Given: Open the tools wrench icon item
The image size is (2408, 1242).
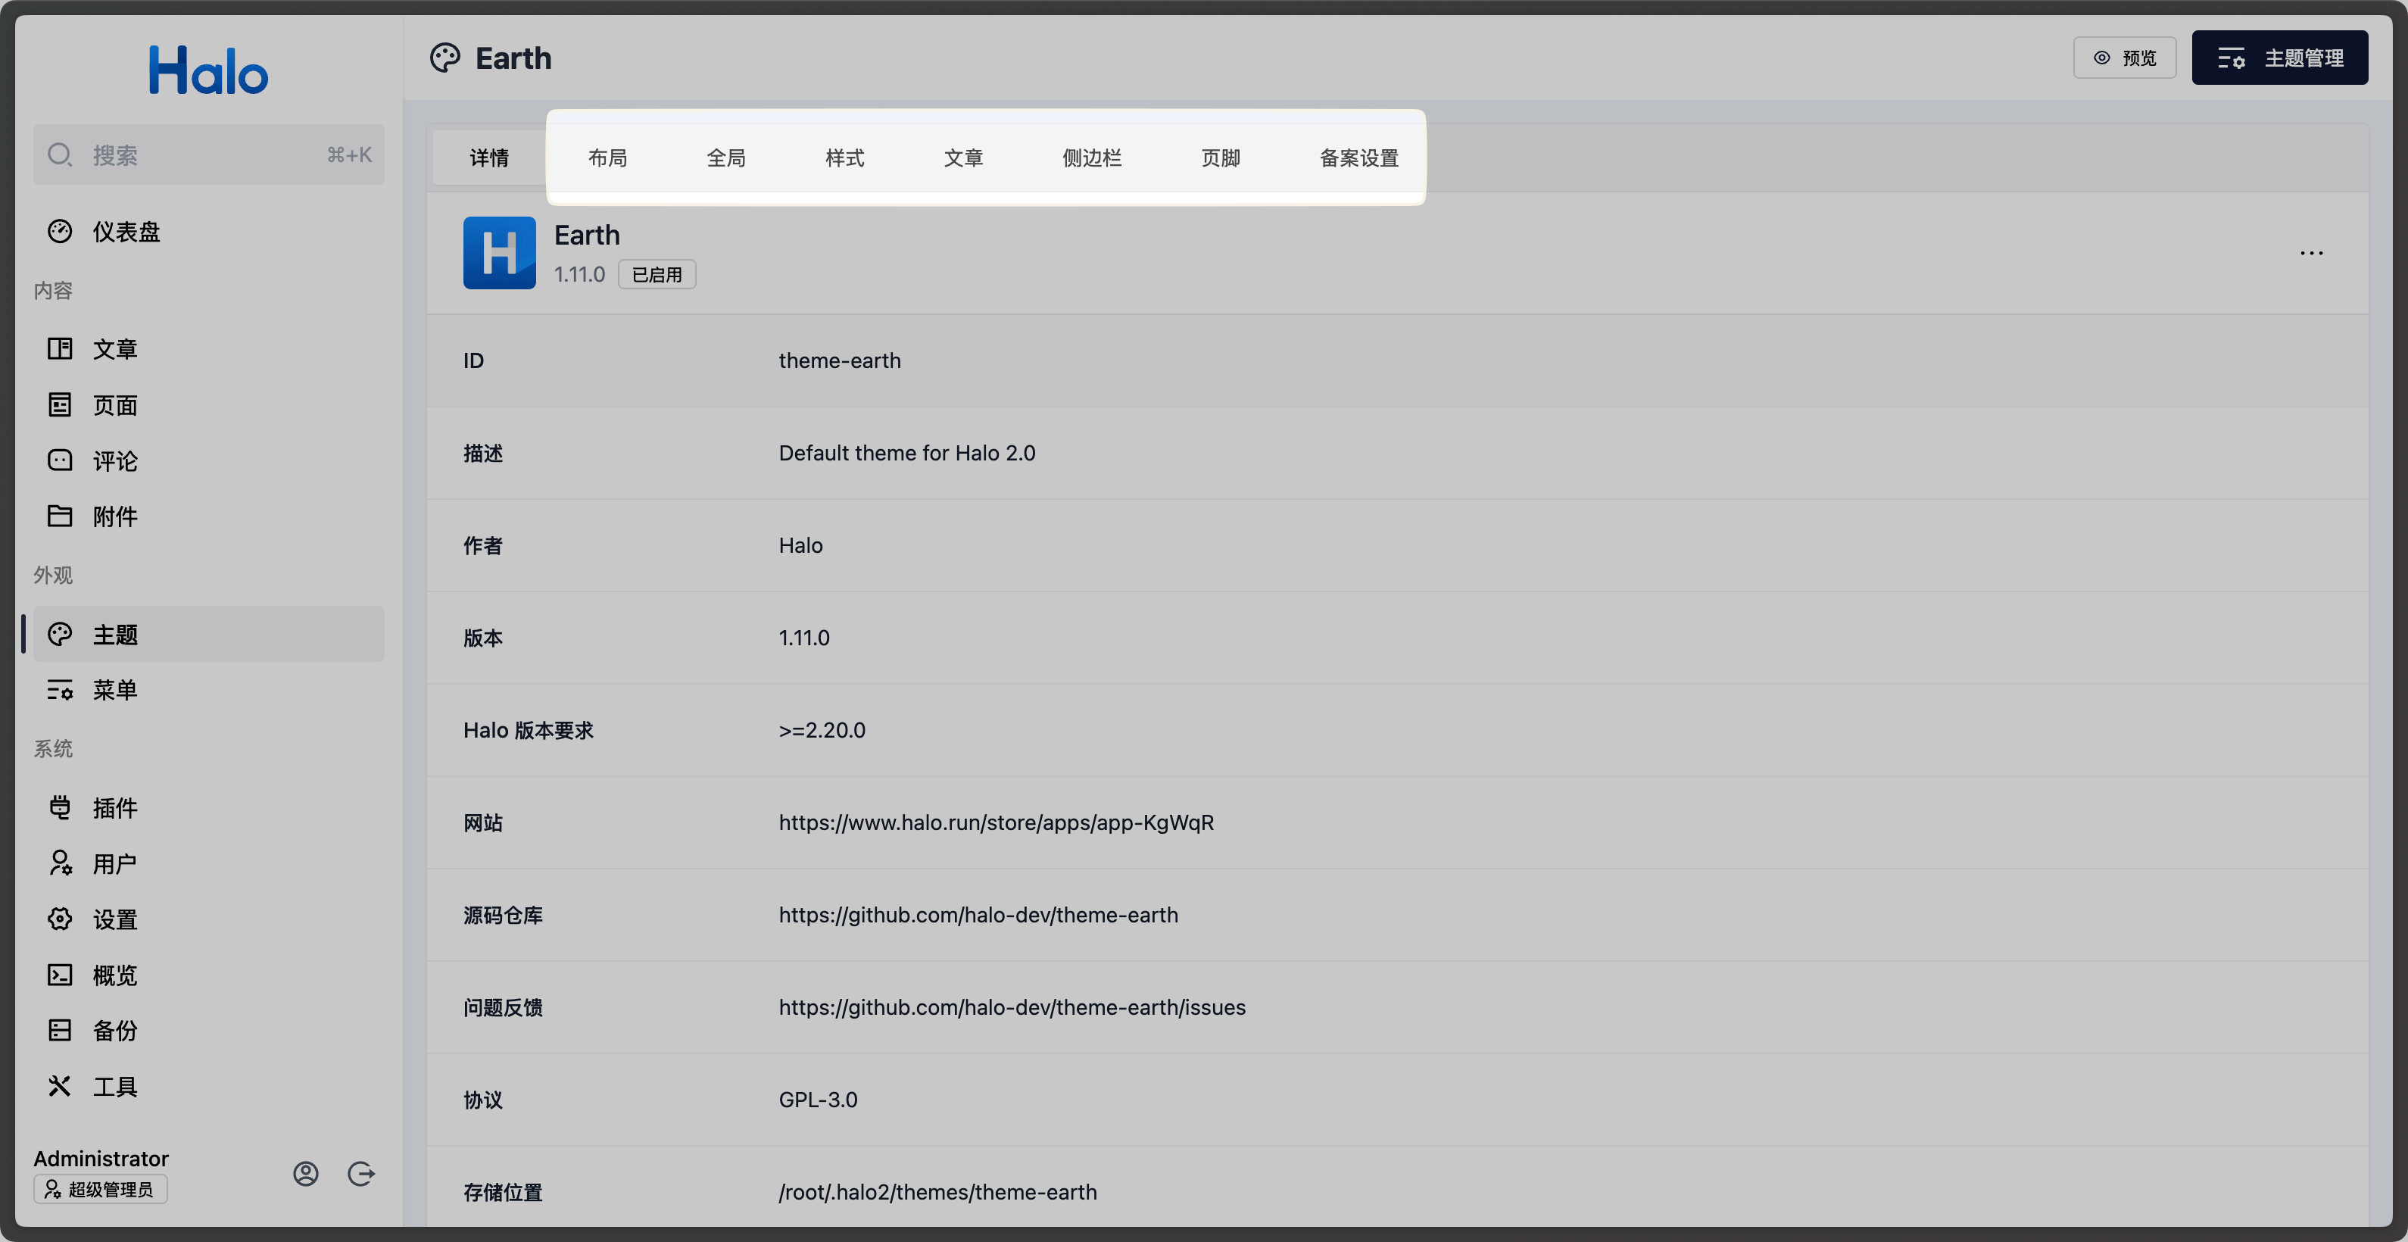Looking at the screenshot, I should [60, 1086].
